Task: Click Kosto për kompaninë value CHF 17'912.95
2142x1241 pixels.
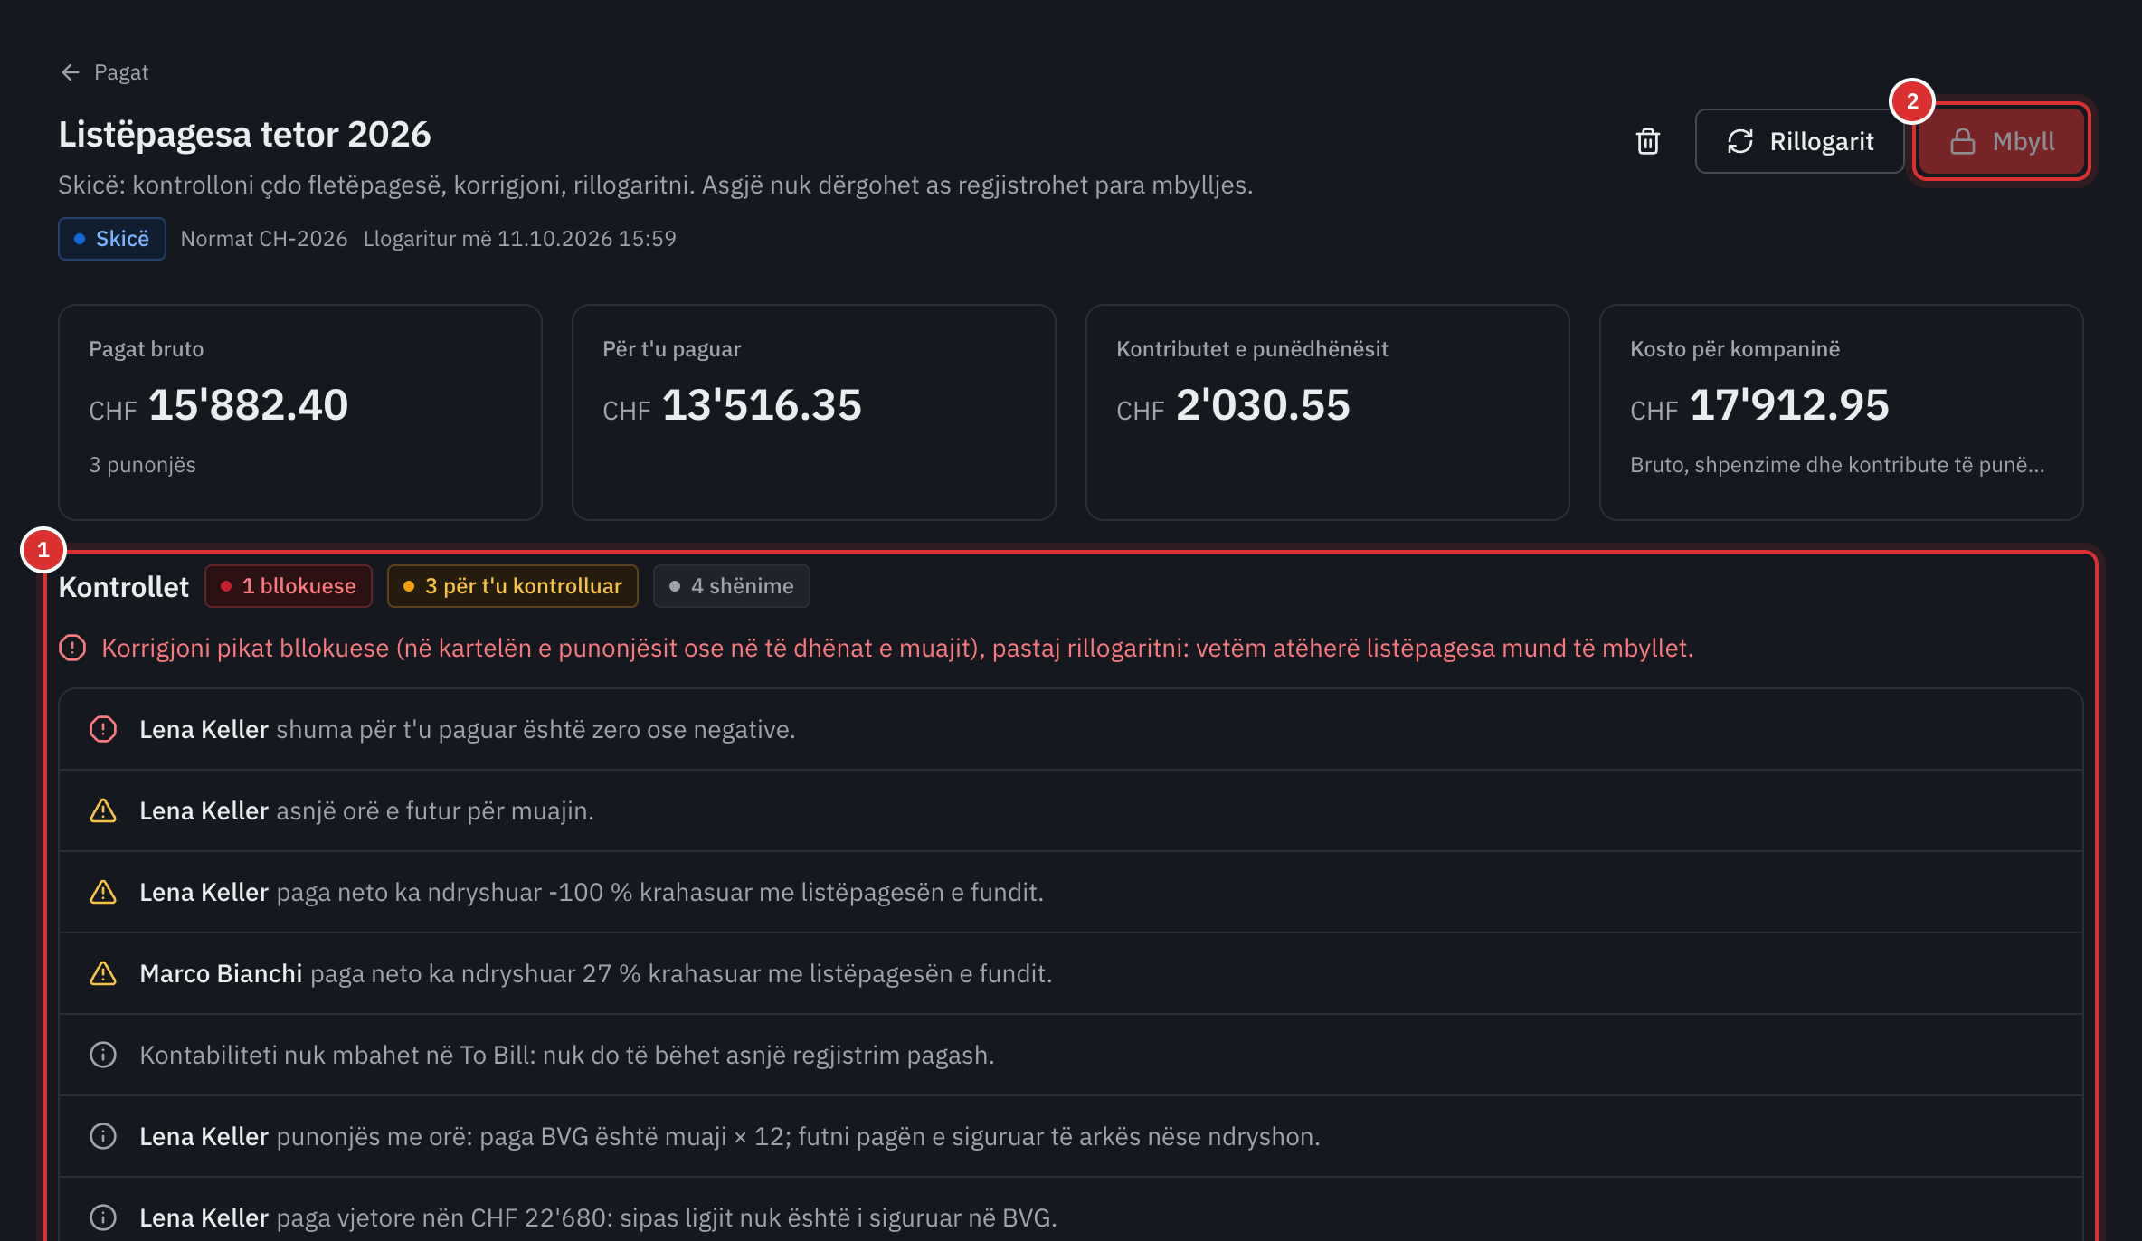Action: click(1759, 405)
